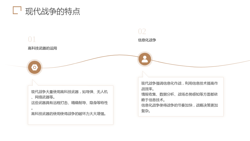Click the person silhouette icon circle
The height and width of the screenshot is (141, 250).
(145, 59)
